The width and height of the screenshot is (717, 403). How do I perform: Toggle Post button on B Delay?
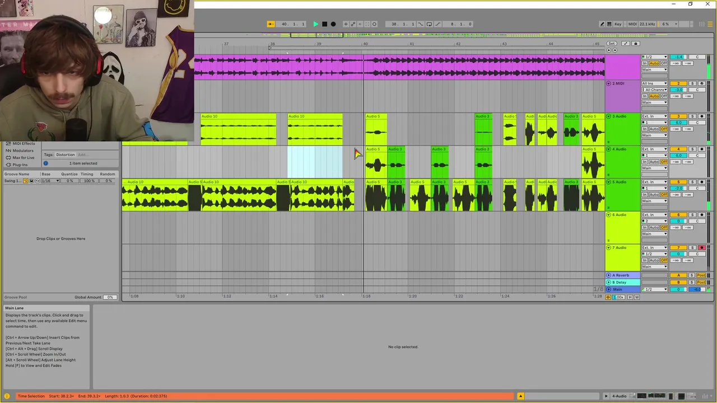point(701,283)
